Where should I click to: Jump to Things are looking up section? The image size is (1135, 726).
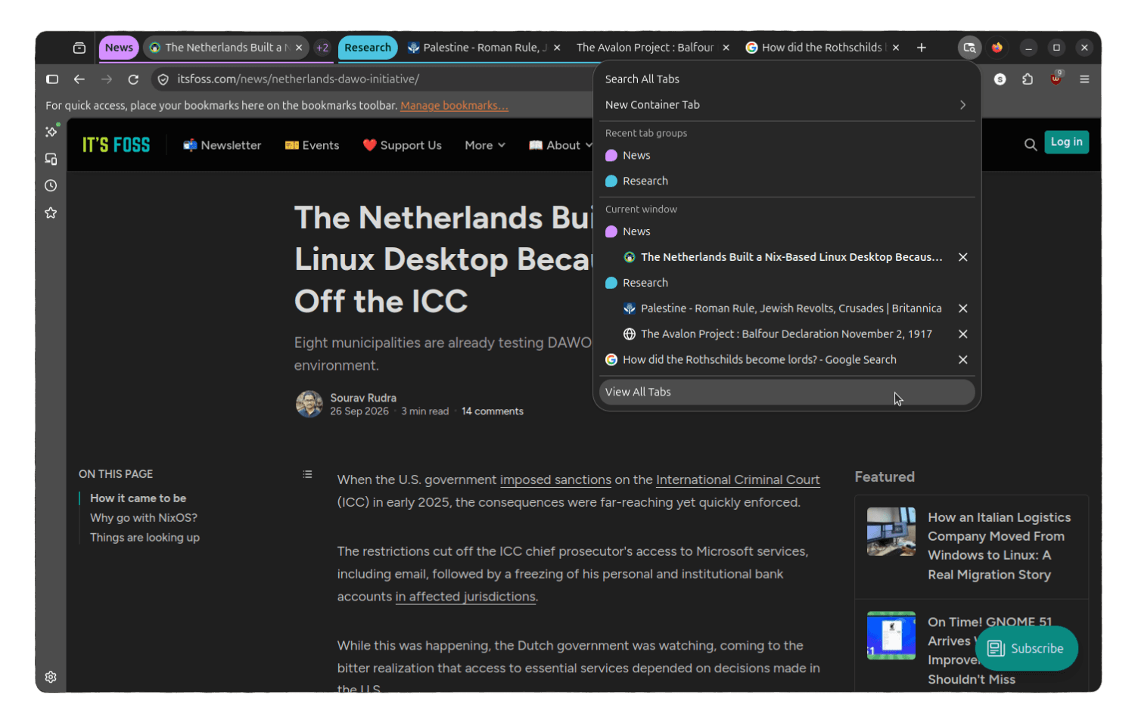coord(145,538)
